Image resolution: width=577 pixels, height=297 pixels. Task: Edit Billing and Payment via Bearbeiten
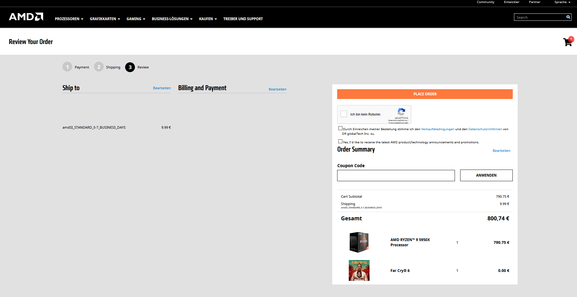point(277,89)
